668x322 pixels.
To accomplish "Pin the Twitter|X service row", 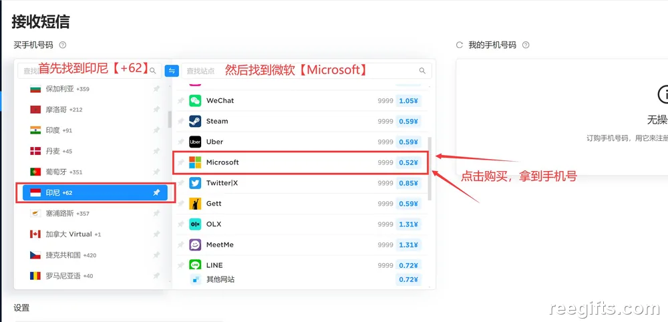I will [180, 183].
